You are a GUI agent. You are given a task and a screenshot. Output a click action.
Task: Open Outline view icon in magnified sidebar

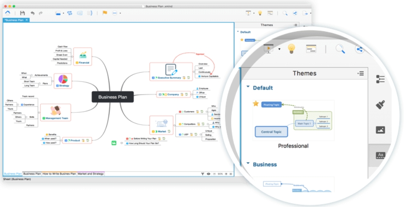(x=380, y=79)
